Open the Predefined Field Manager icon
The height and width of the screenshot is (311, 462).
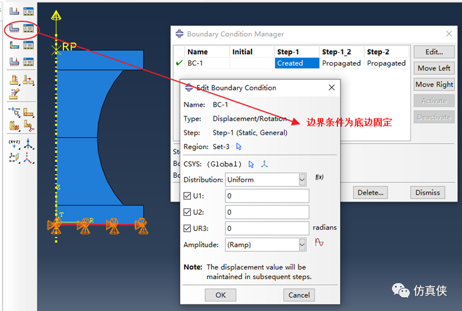point(28,45)
